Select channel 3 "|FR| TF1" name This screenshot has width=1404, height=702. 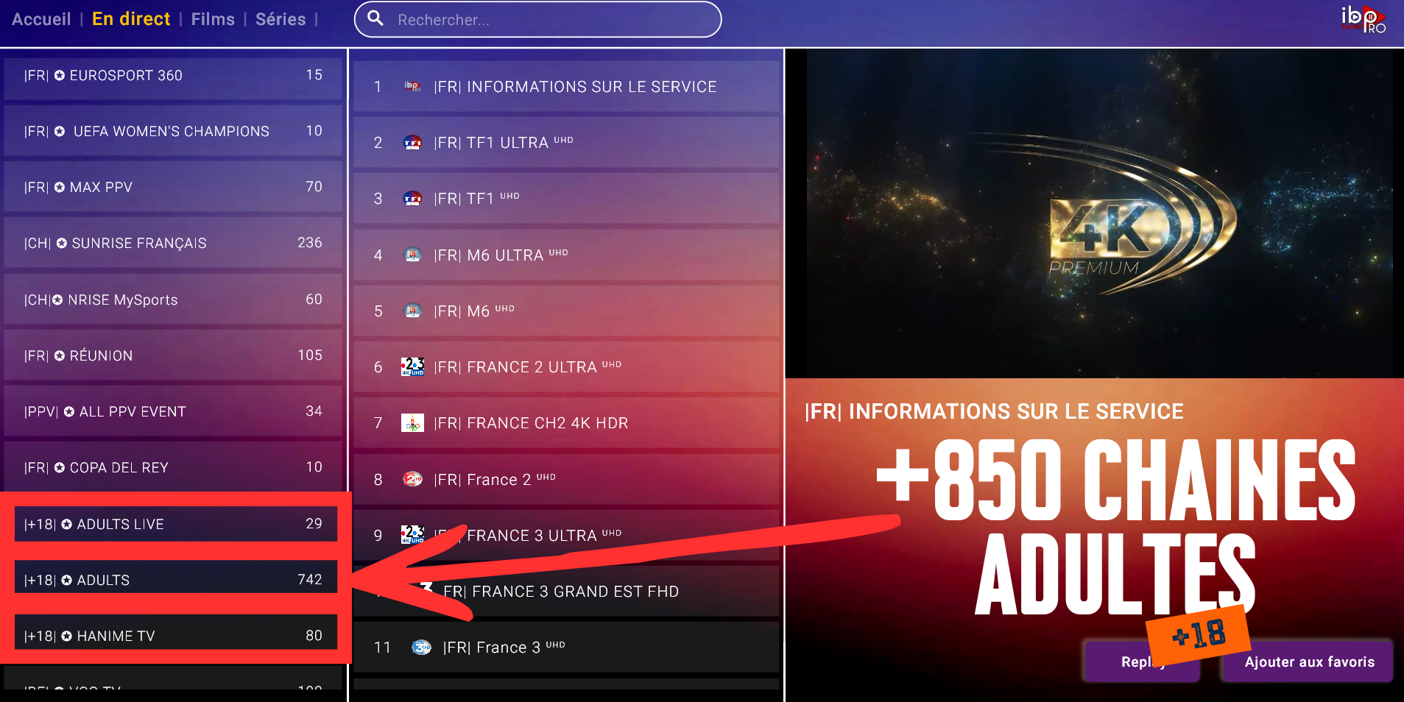pos(476,199)
